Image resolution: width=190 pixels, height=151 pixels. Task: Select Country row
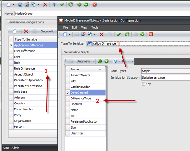coord(35,103)
